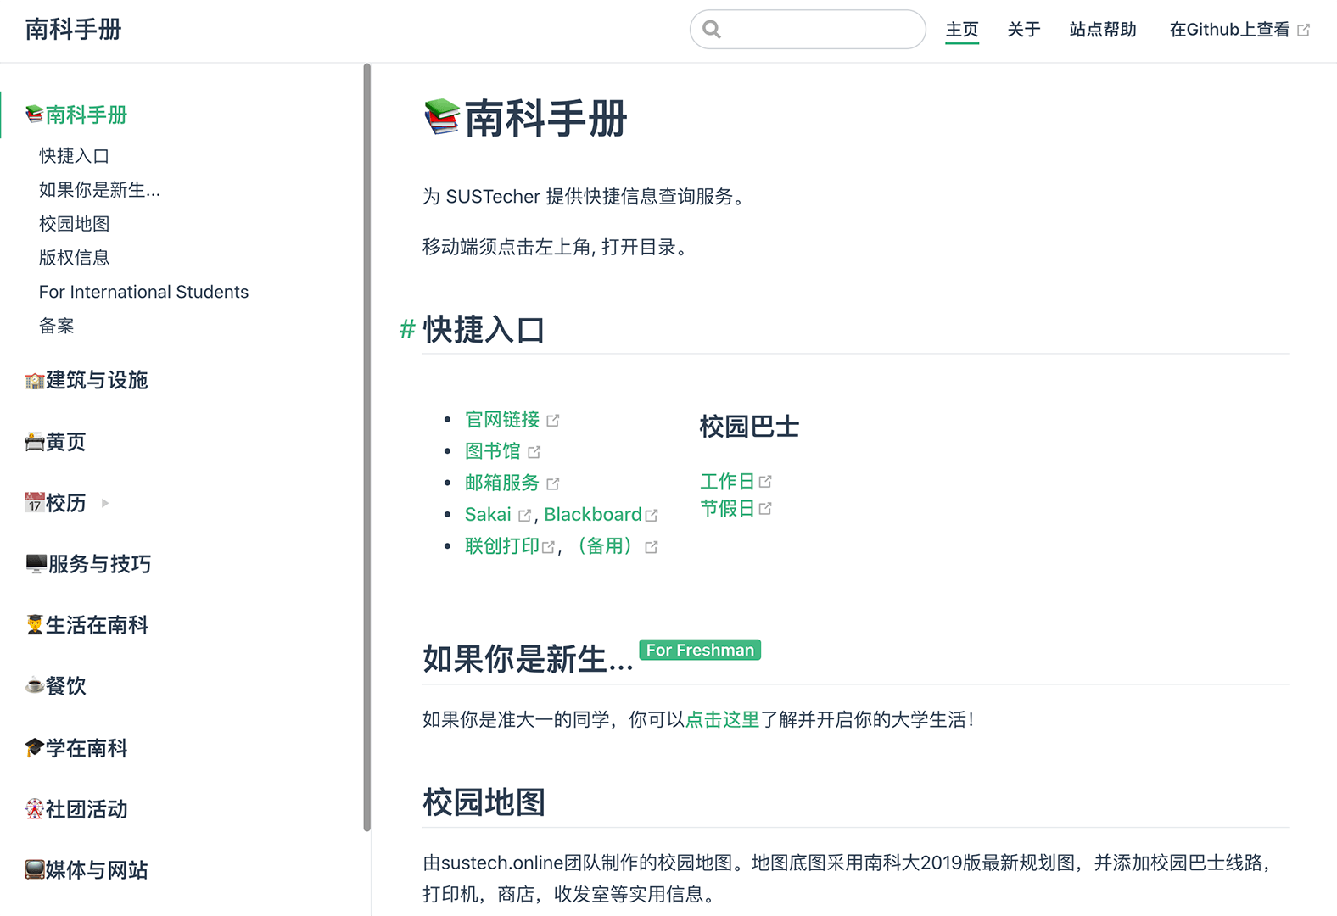Select 校园地图 in the sidebar

(75, 224)
